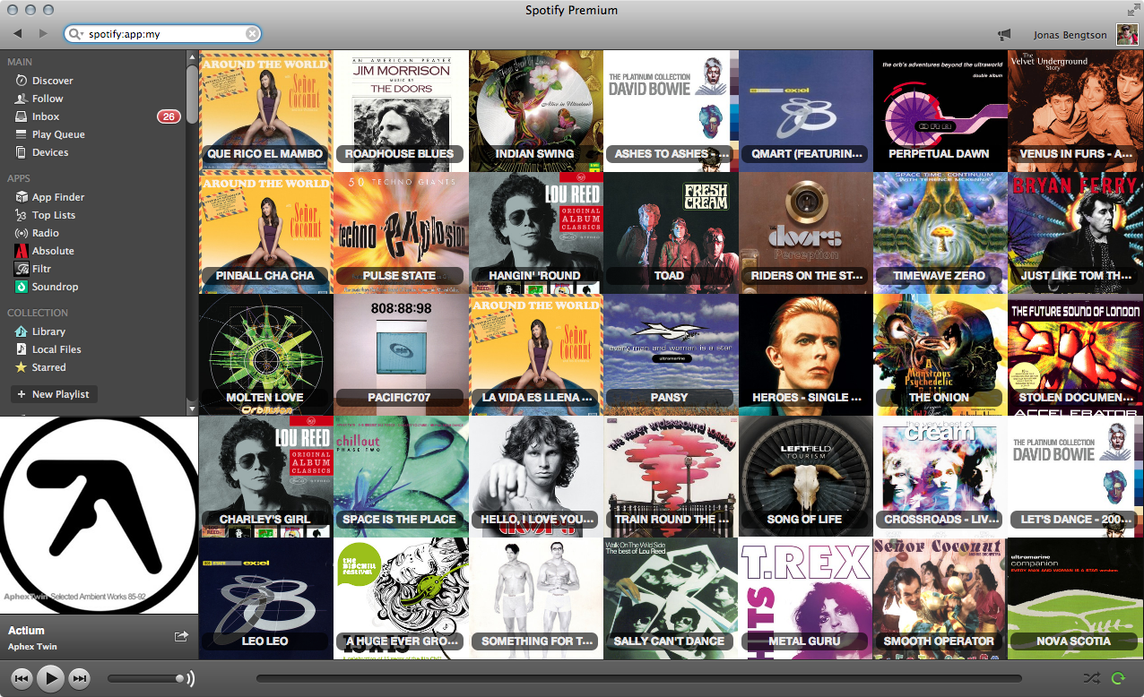
Task: Open the megaphone notifications icon
Action: 1004,35
